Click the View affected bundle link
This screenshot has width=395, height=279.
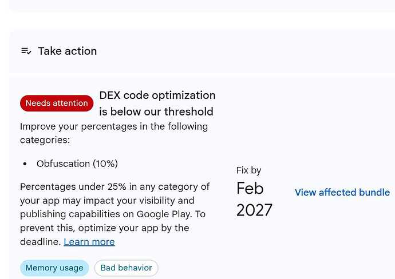coord(342,193)
